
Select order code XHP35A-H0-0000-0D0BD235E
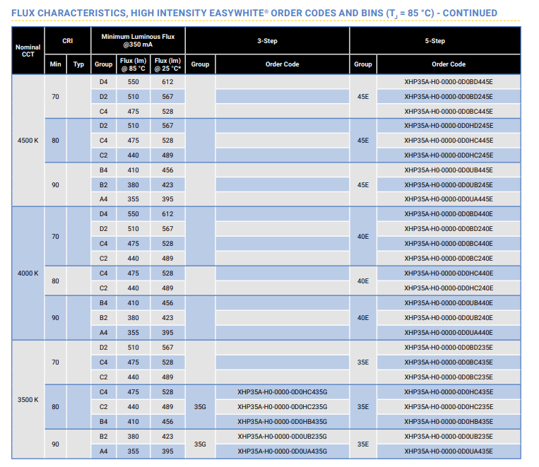(x=449, y=348)
